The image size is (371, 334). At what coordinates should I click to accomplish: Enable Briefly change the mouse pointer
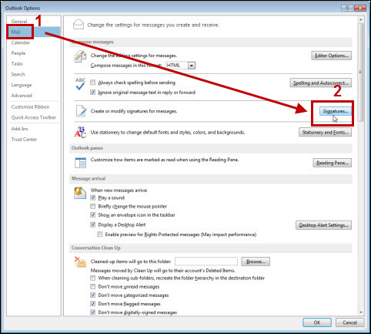point(93,206)
